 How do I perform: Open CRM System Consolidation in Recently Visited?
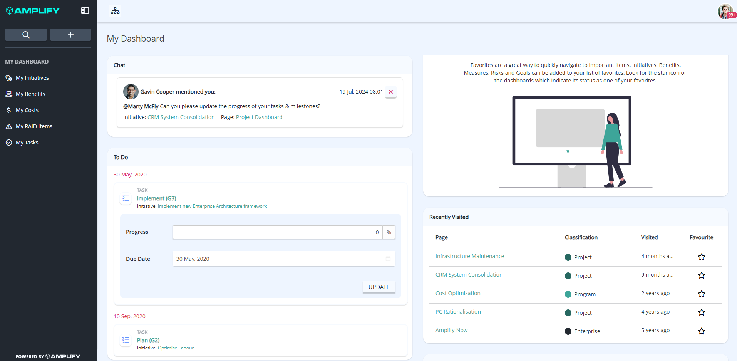[x=469, y=275]
